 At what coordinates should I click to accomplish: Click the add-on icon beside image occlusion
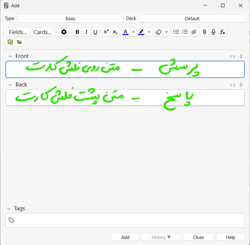19,42
